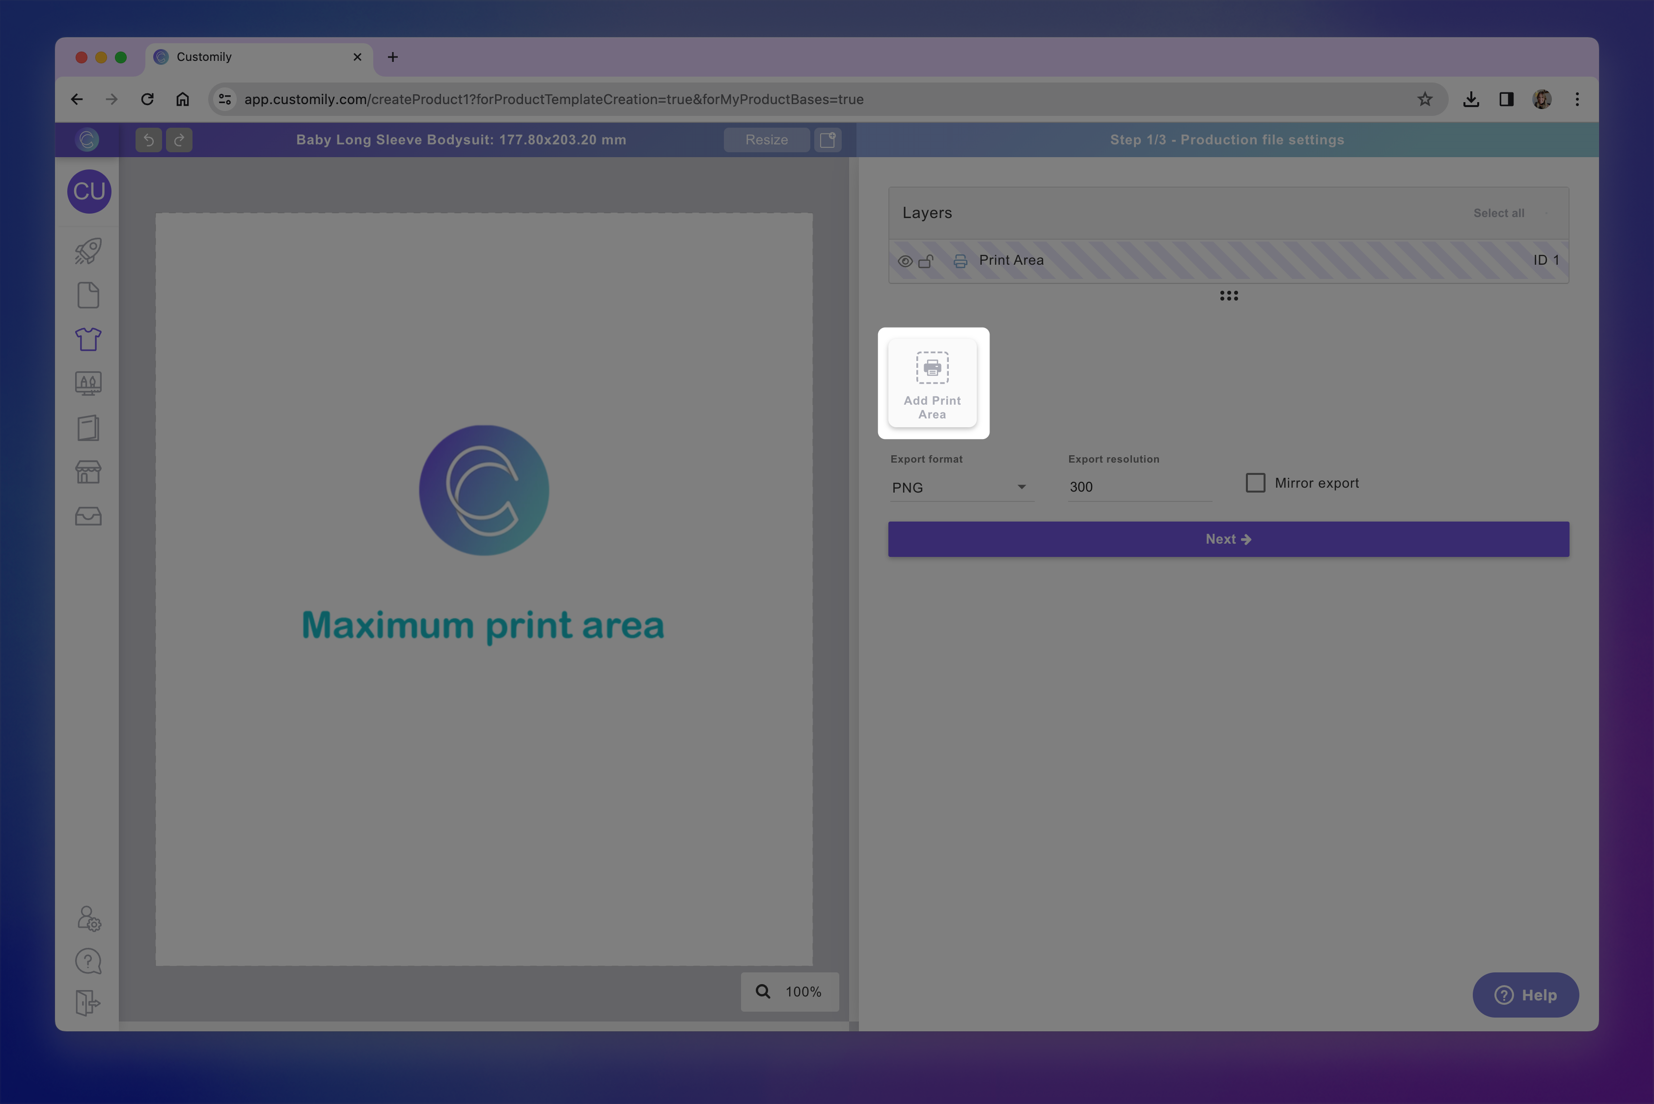Hide the Print Area layer with the eye toggle
Image resolution: width=1654 pixels, height=1104 pixels.
[905, 260]
